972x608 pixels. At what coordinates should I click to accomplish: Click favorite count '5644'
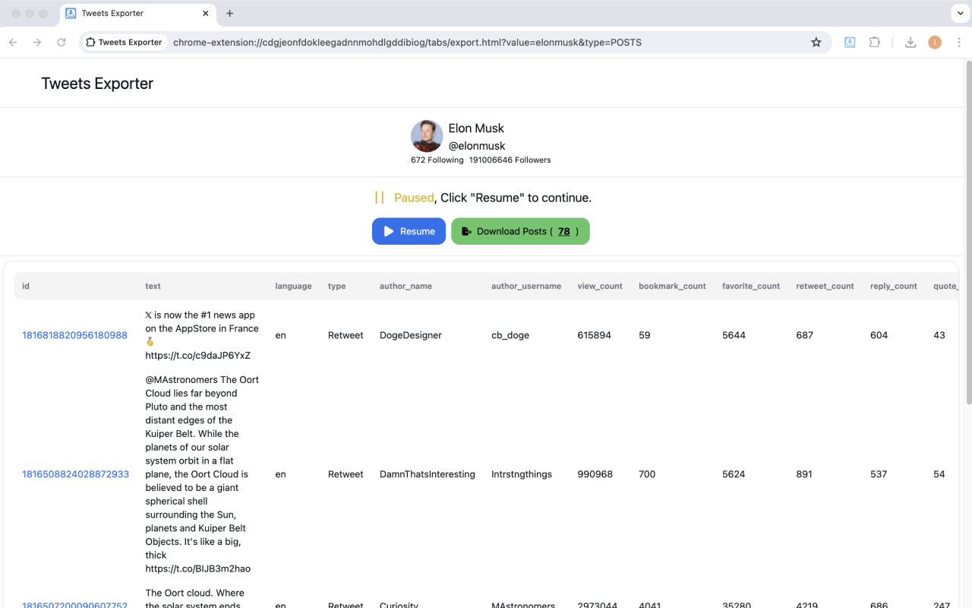(x=734, y=335)
